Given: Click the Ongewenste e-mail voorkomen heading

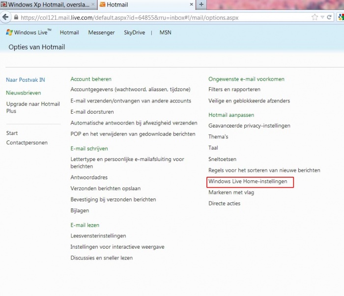Looking at the screenshot, I should [x=246, y=79].
